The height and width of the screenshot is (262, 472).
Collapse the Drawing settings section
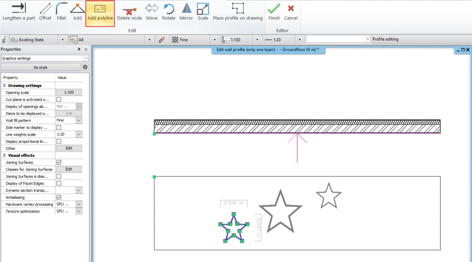5,86
